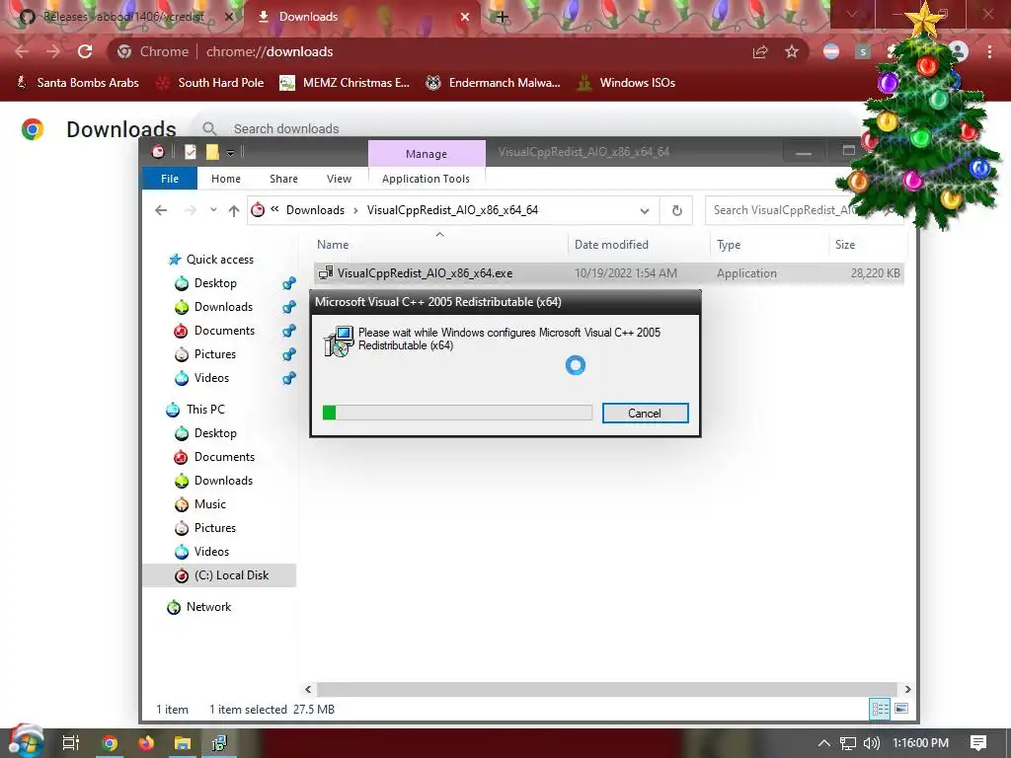Open Firefox from the taskbar
1011x758 pixels.
tap(146, 743)
